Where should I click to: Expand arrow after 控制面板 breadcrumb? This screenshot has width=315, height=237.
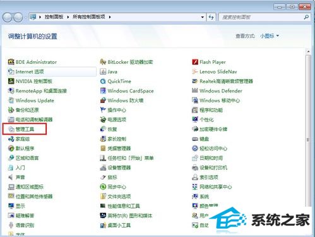pos(68,17)
